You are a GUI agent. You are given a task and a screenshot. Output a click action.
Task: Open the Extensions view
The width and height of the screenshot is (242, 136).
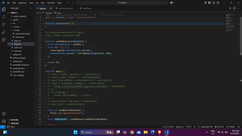4,39
